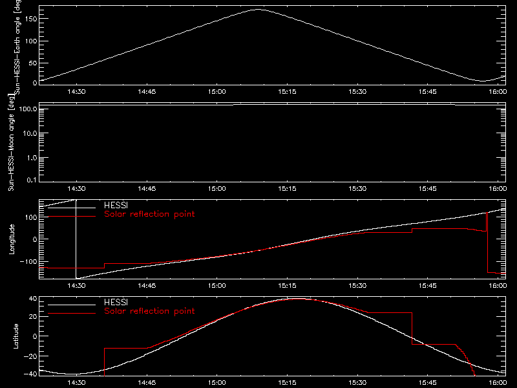Viewport: 517px width, 388px height.
Task: Click 15:00 time label below Longitude plot
Action: tap(217, 285)
